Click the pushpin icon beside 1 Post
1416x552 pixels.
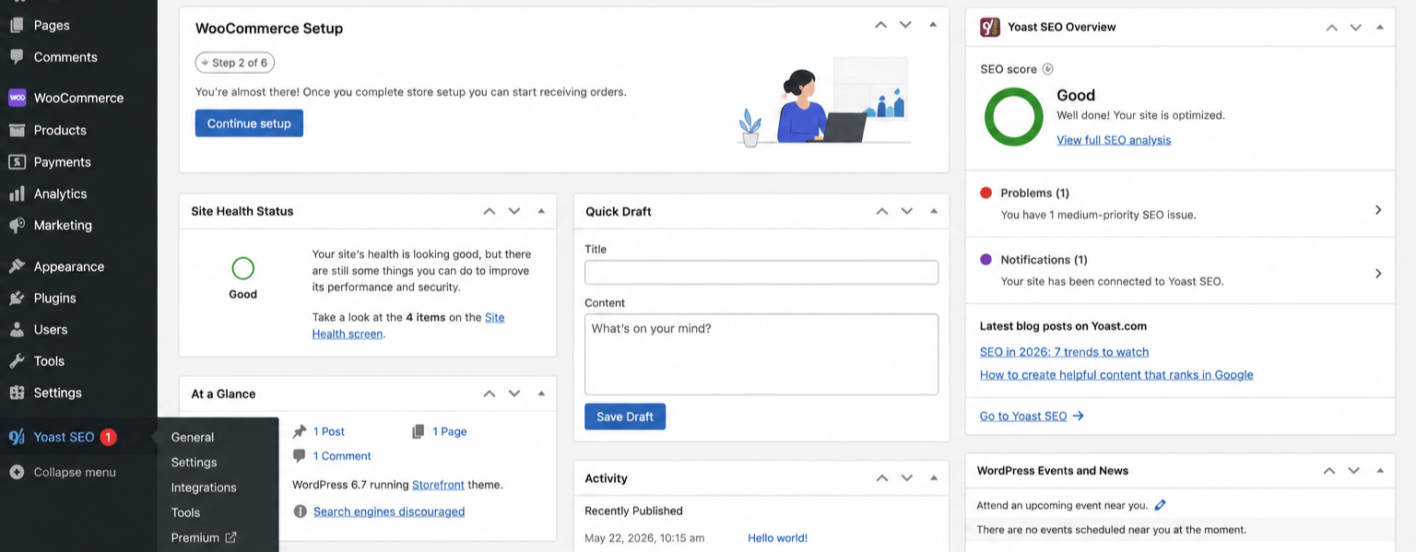click(300, 431)
